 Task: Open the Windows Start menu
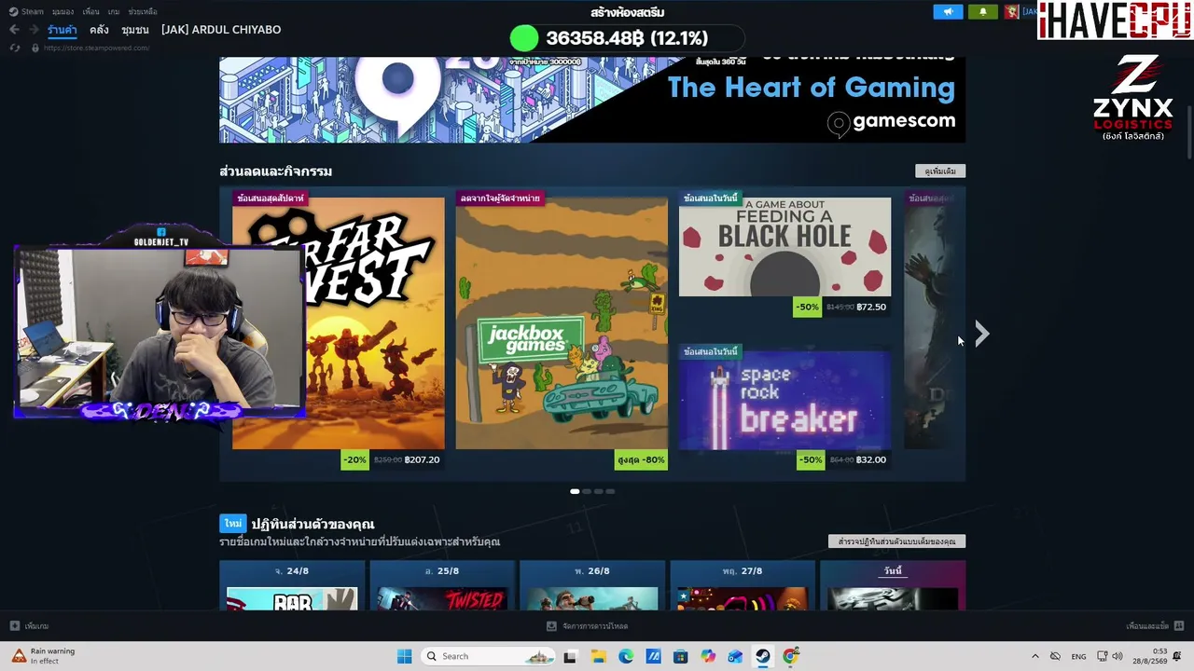404,656
